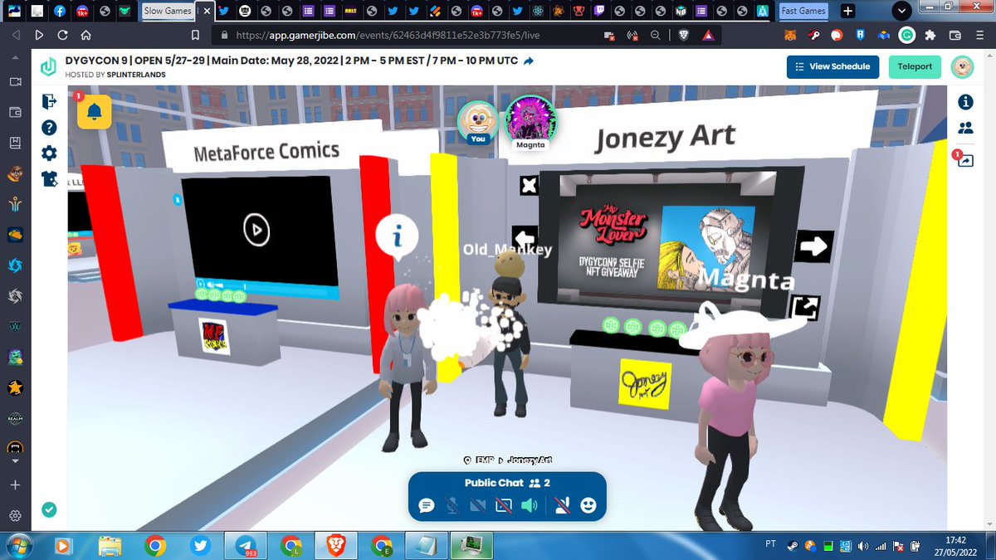Open the Brave Rewards triangle icon
This screenshot has width=996, height=560.
[707, 36]
